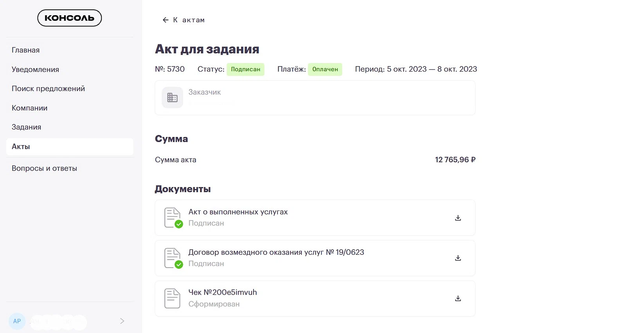
Task: Click the Договор возмездного оказания услуг document icon
Action: point(173,258)
